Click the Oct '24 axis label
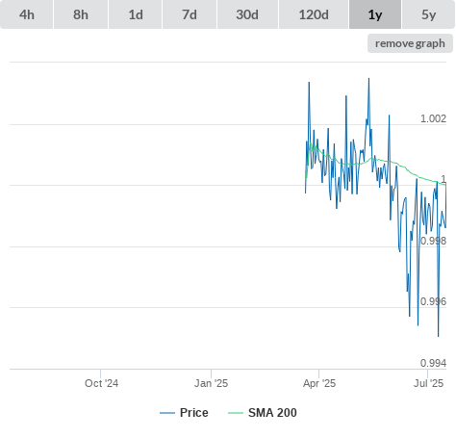The image size is (456, 438). (x=101, y=383)
